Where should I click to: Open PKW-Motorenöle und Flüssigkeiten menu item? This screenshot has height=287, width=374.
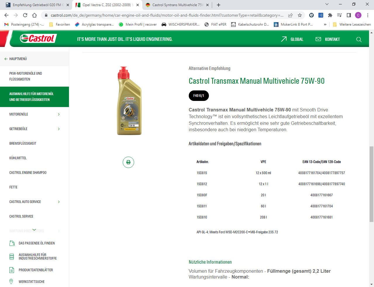coord(34,76)
